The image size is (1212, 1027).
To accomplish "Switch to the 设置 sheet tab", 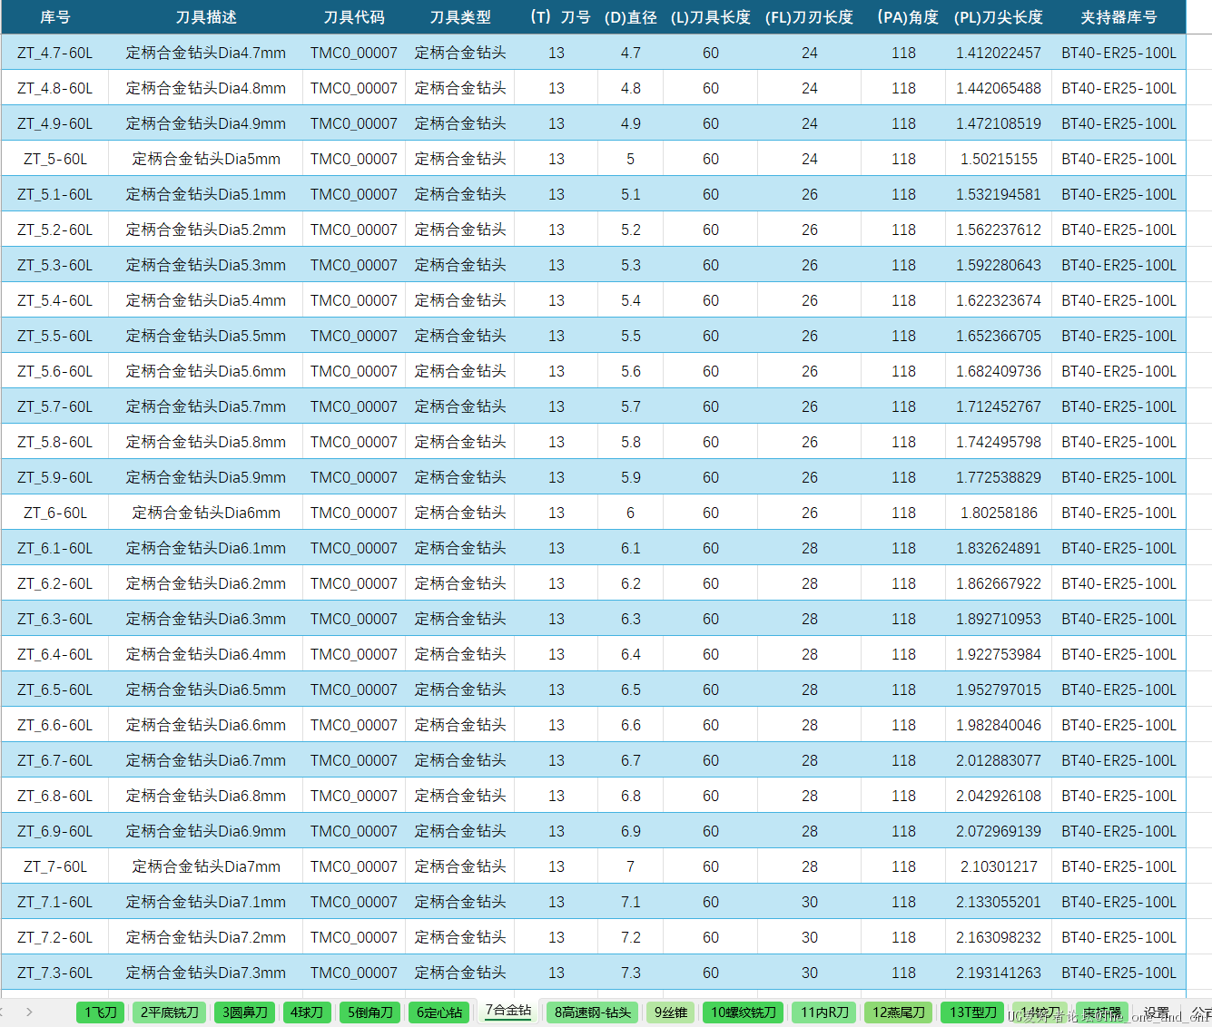I will pyautogui.click(x=1156, y=1012).
